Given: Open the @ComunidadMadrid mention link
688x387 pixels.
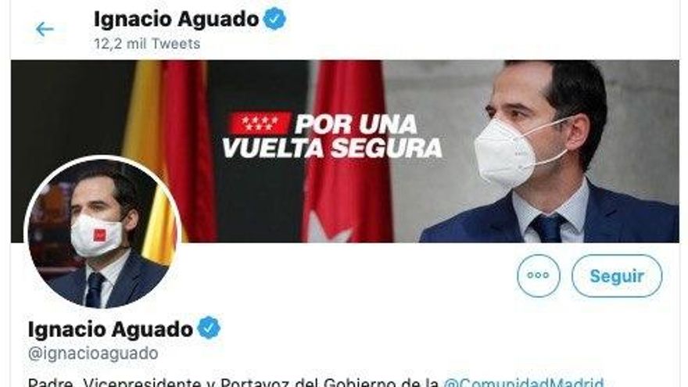Looking at the screenshot, I should tap(524, 382).
